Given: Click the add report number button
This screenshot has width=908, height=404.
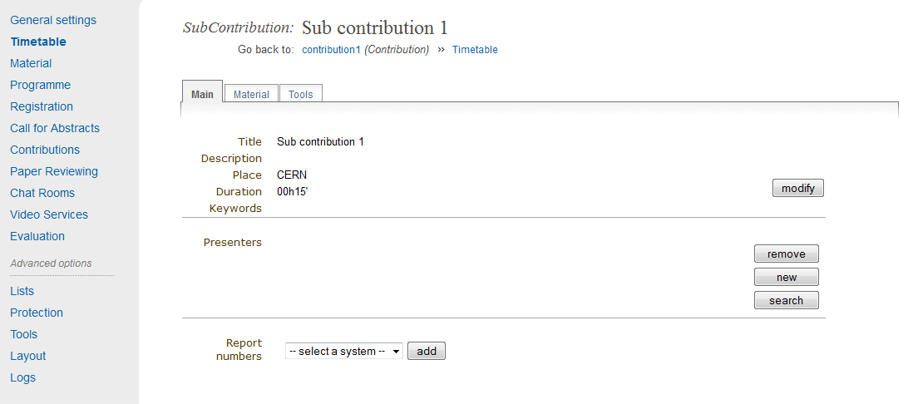Looking at the screenshot, I should [427, 352].
